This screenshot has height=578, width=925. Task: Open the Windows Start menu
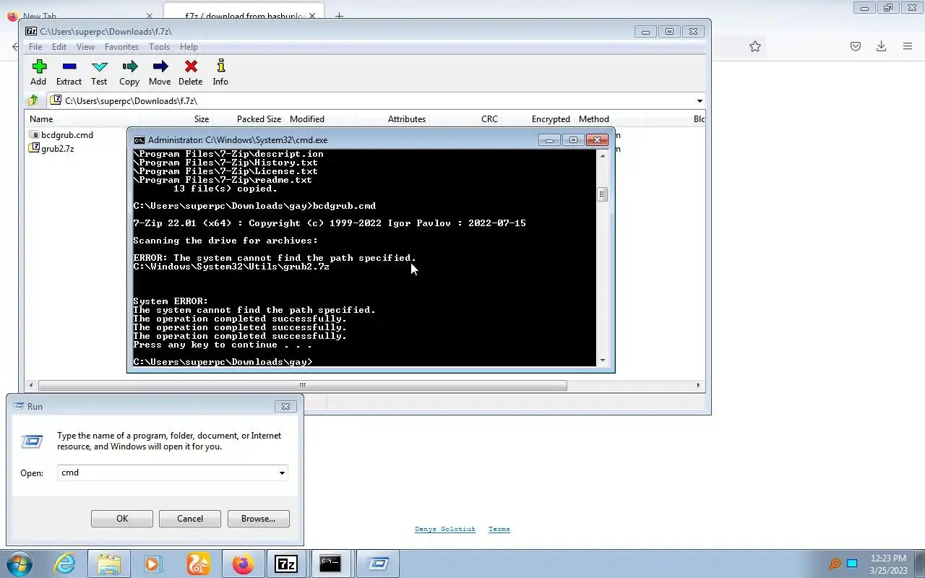pos(19,564)
